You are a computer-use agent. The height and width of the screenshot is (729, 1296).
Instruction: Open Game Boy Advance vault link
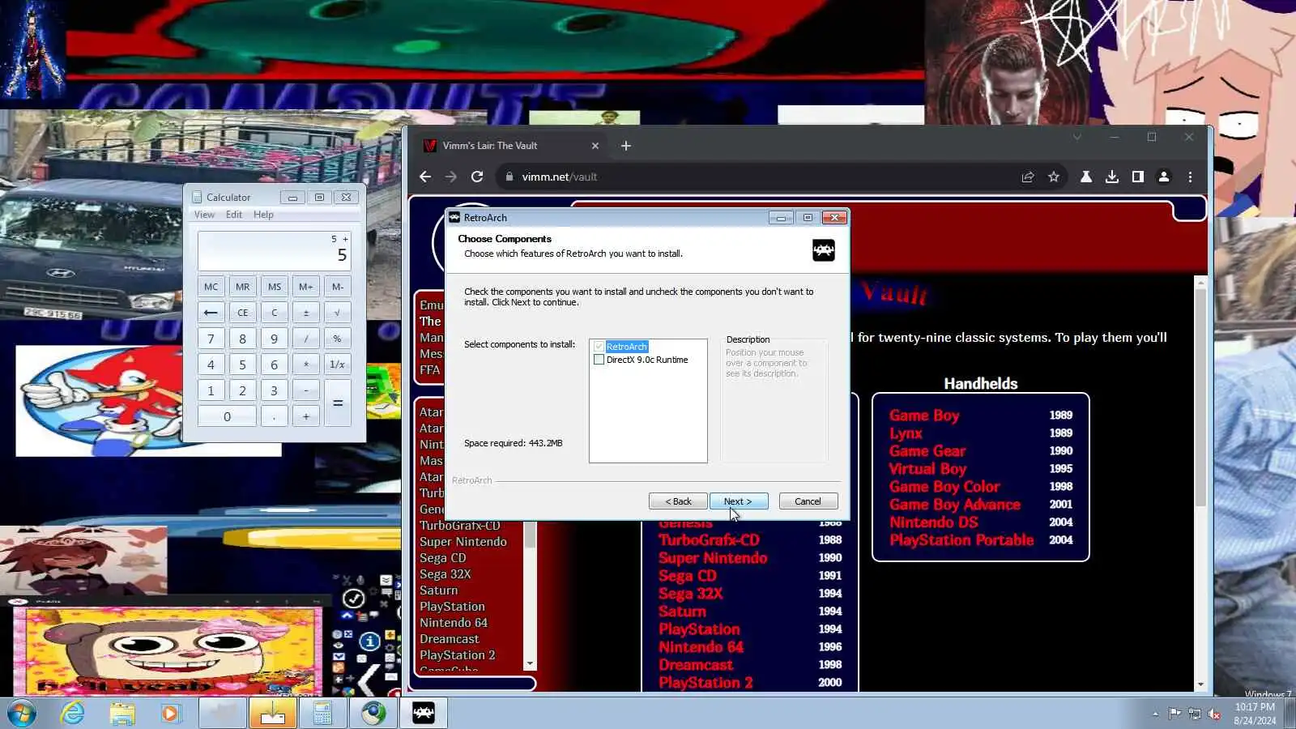click(x=954, y=505)
